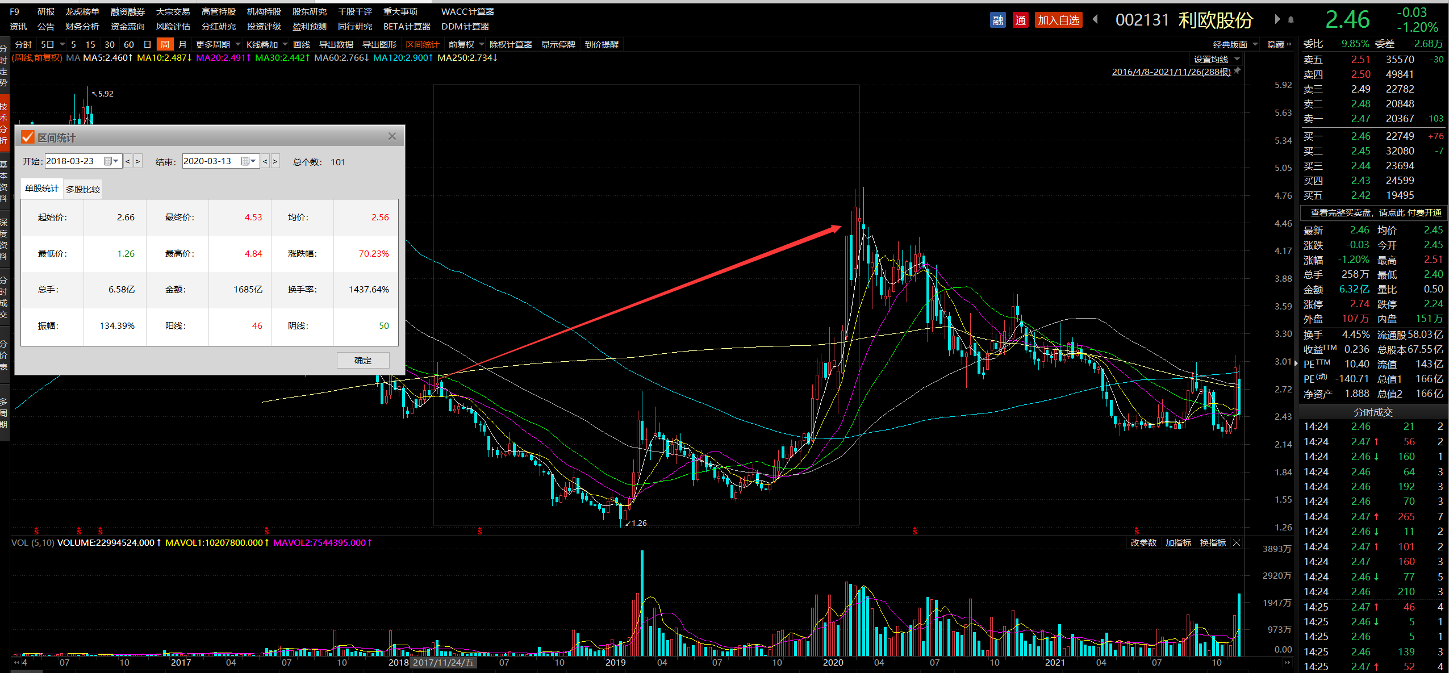Pin the date range with pushpin icon
This screenshot has width=1449, height=673.
(1237, 71)
